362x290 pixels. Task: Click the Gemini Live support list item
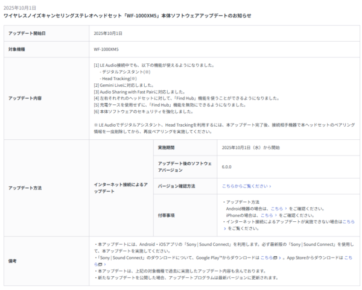coord(119,85)
